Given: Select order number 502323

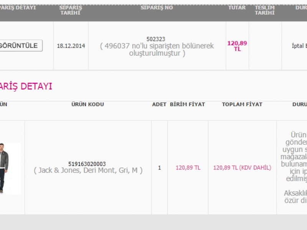Looking at the screenshot, I should 156,39.
